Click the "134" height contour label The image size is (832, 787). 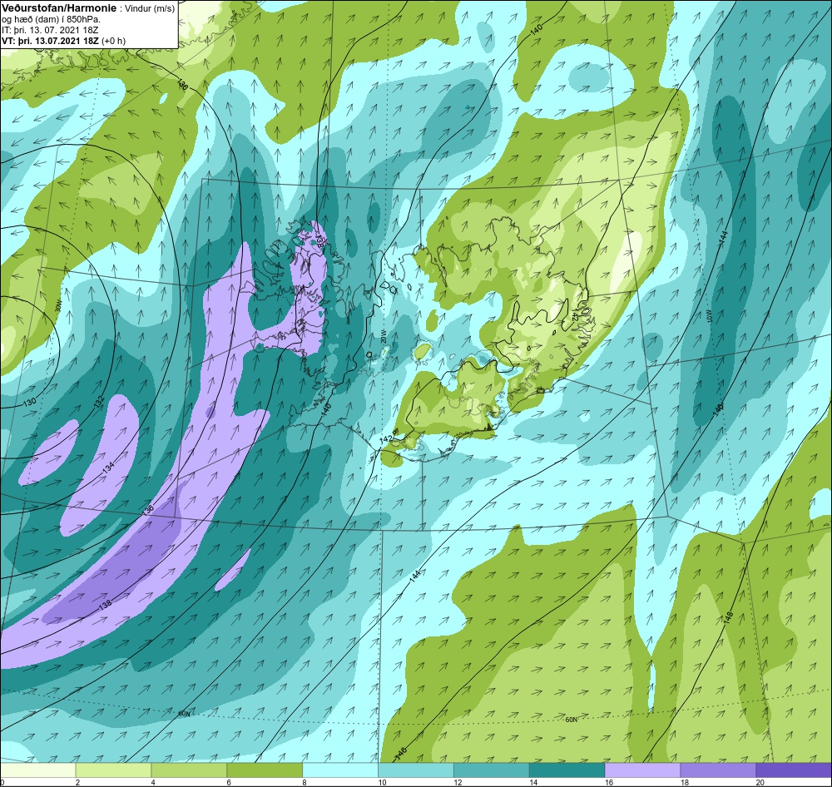[x=107, y=468]
